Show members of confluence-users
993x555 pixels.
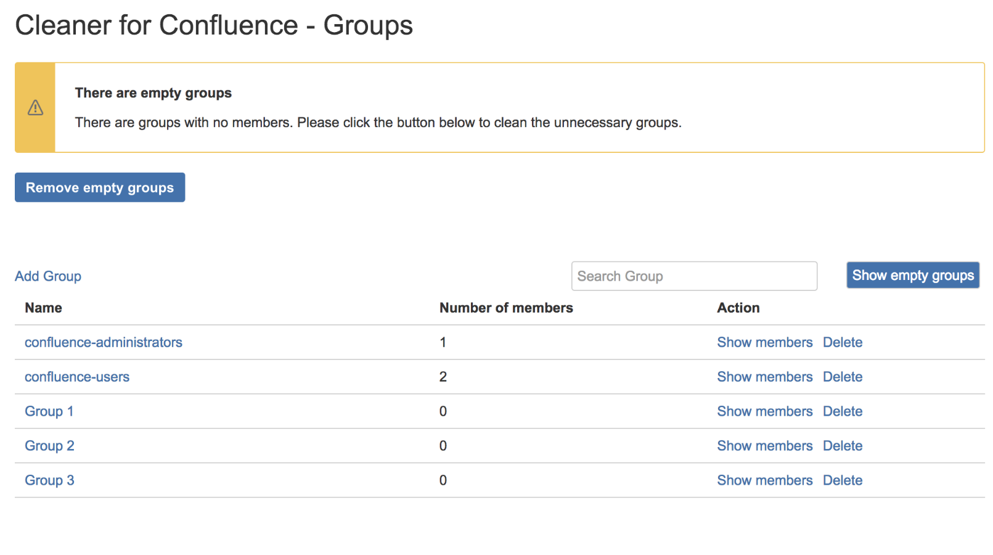[x=765, y=377]
